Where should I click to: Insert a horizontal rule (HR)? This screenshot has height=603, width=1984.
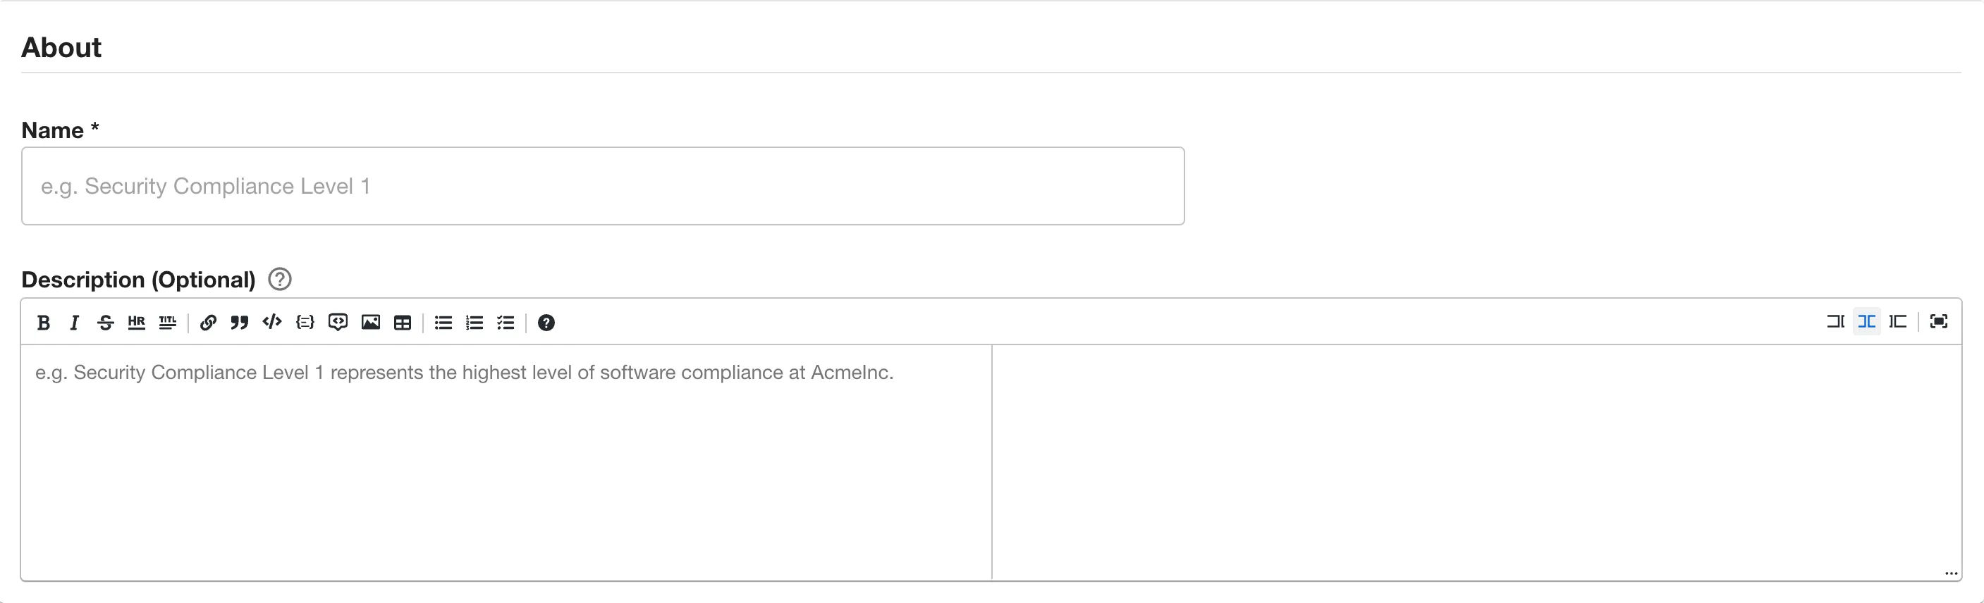[x=136, y=322]
